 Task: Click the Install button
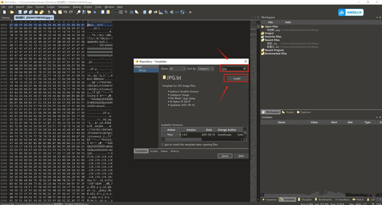(237, 78)
